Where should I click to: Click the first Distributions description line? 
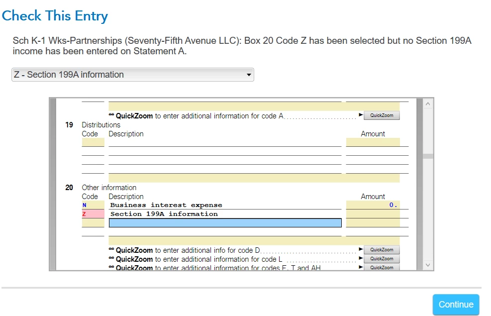click(x=225, y=142)
